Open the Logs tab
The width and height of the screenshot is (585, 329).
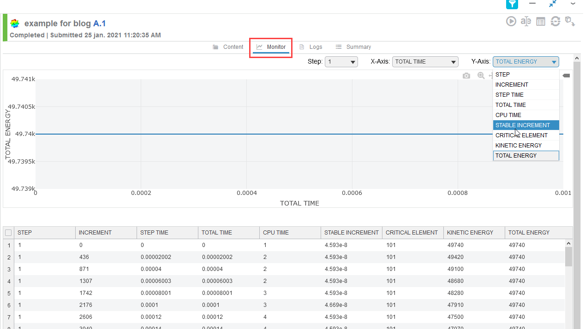pyautogui.click(x=311, y=47)
